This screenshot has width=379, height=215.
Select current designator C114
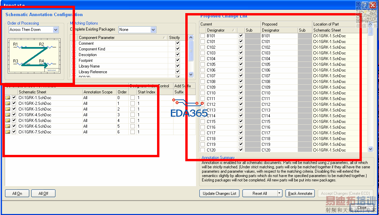pyautogui.click(x=211, y=116)
